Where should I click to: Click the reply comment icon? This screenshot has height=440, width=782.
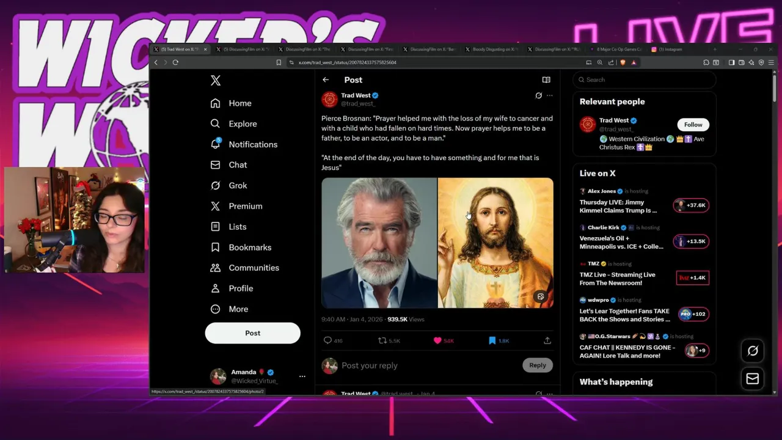coord(327,340)
